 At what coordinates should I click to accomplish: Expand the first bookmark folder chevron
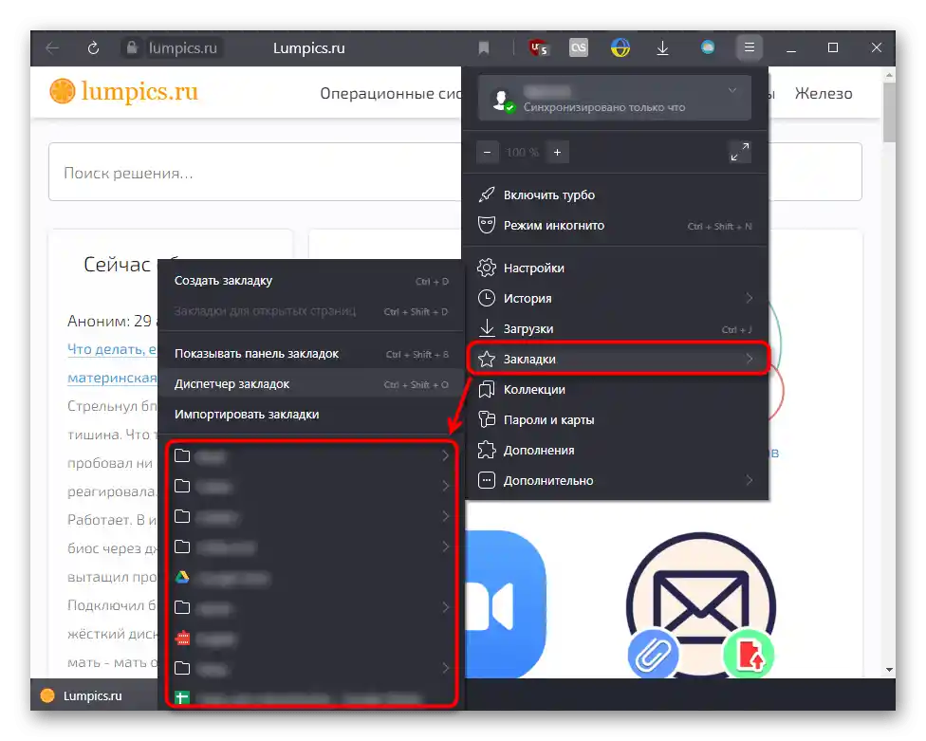pyautogui.click(x=446, y=455)
